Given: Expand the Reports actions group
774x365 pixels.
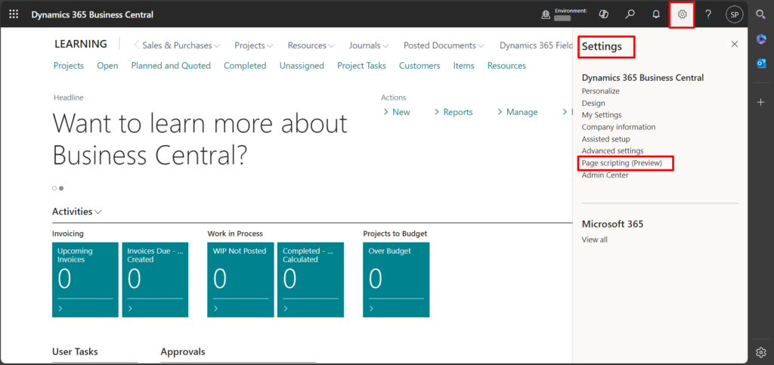Looking at the screenshot, I should tap(454, 112).
